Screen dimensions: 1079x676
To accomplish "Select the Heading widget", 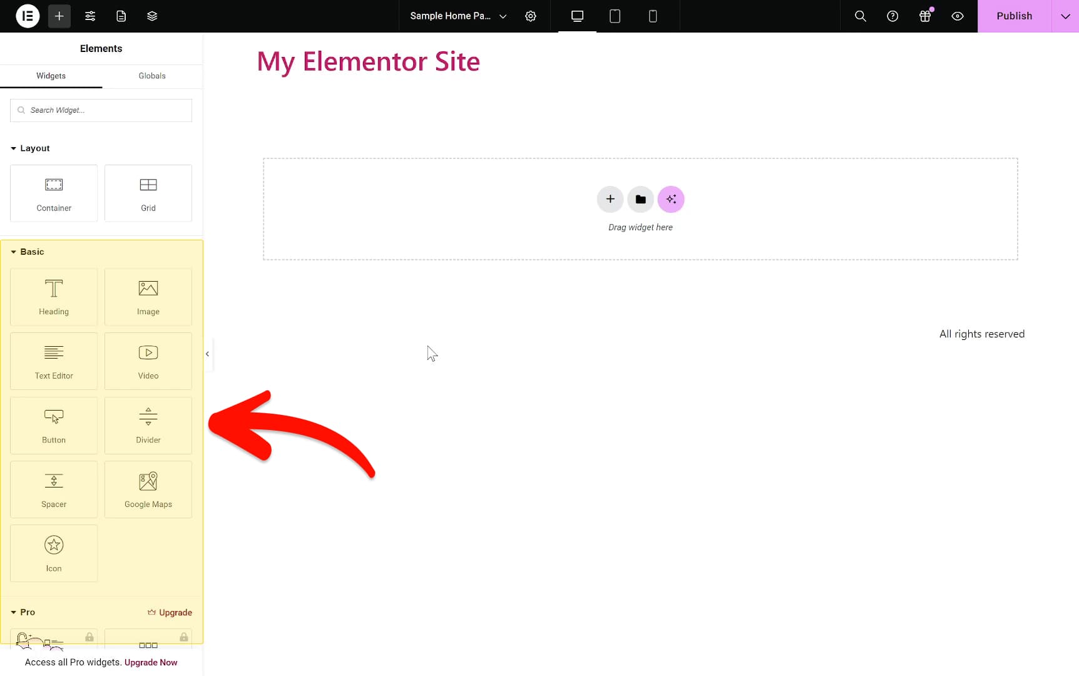I will pos(54,297).
